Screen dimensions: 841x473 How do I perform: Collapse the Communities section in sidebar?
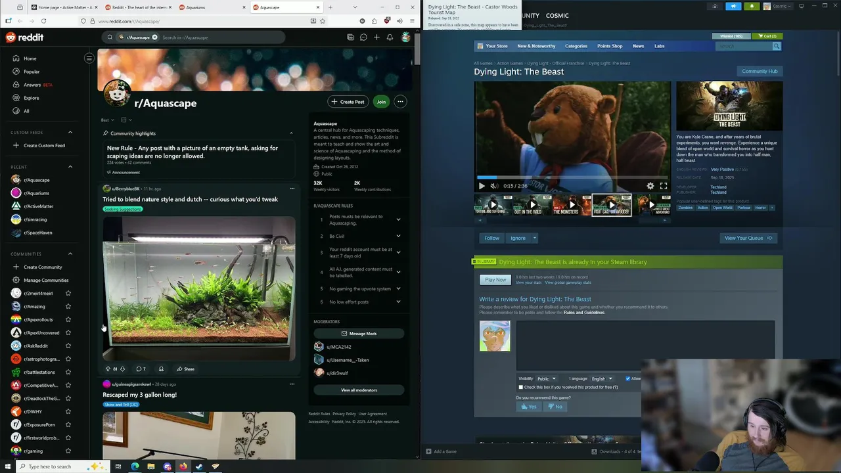tap(70, 254)
